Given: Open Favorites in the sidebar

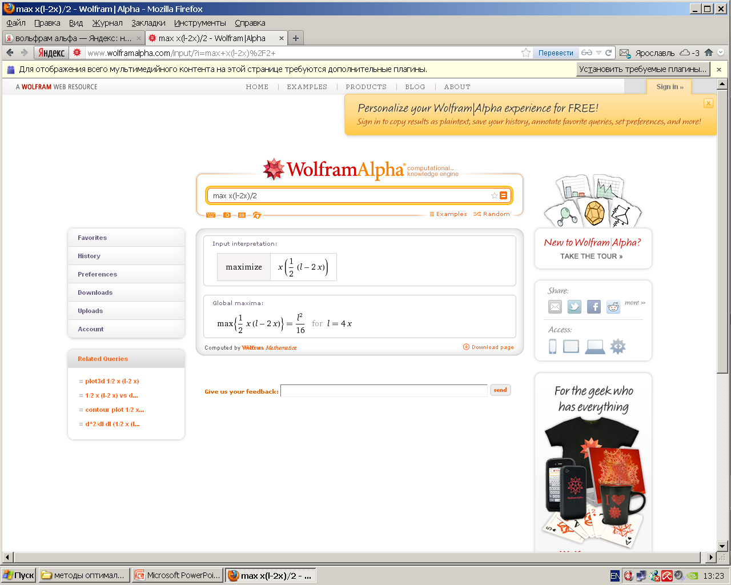Looking at the screenshot, I should [126, 238].
